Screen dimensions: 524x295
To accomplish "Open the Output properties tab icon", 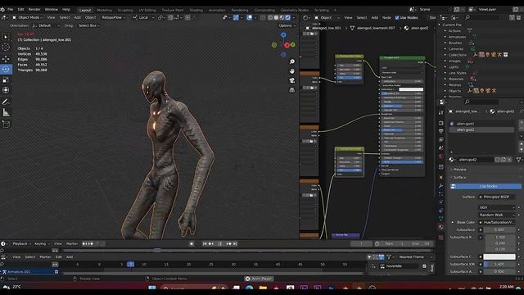I will pyautogui.click(x=441, y=131).
